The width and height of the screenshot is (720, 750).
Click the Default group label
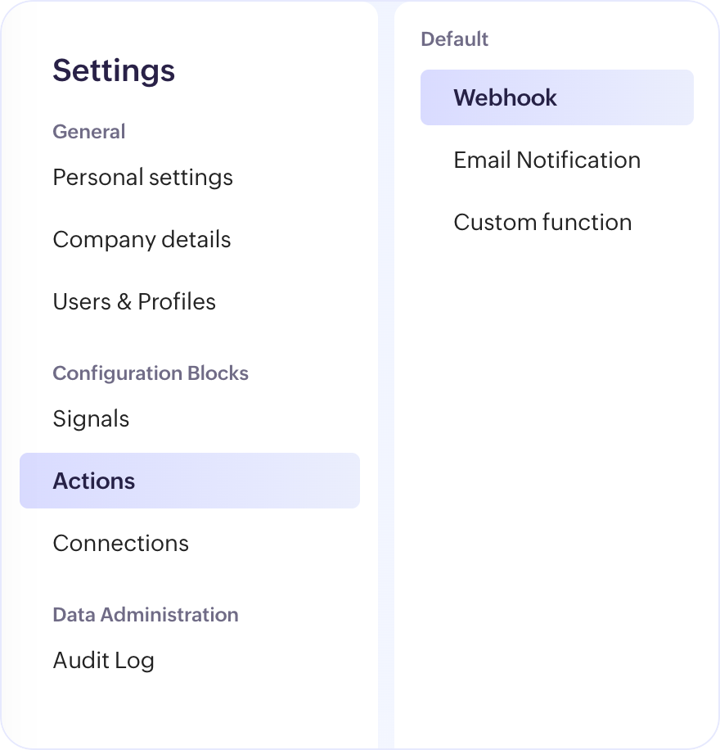(x=454, y=39)
